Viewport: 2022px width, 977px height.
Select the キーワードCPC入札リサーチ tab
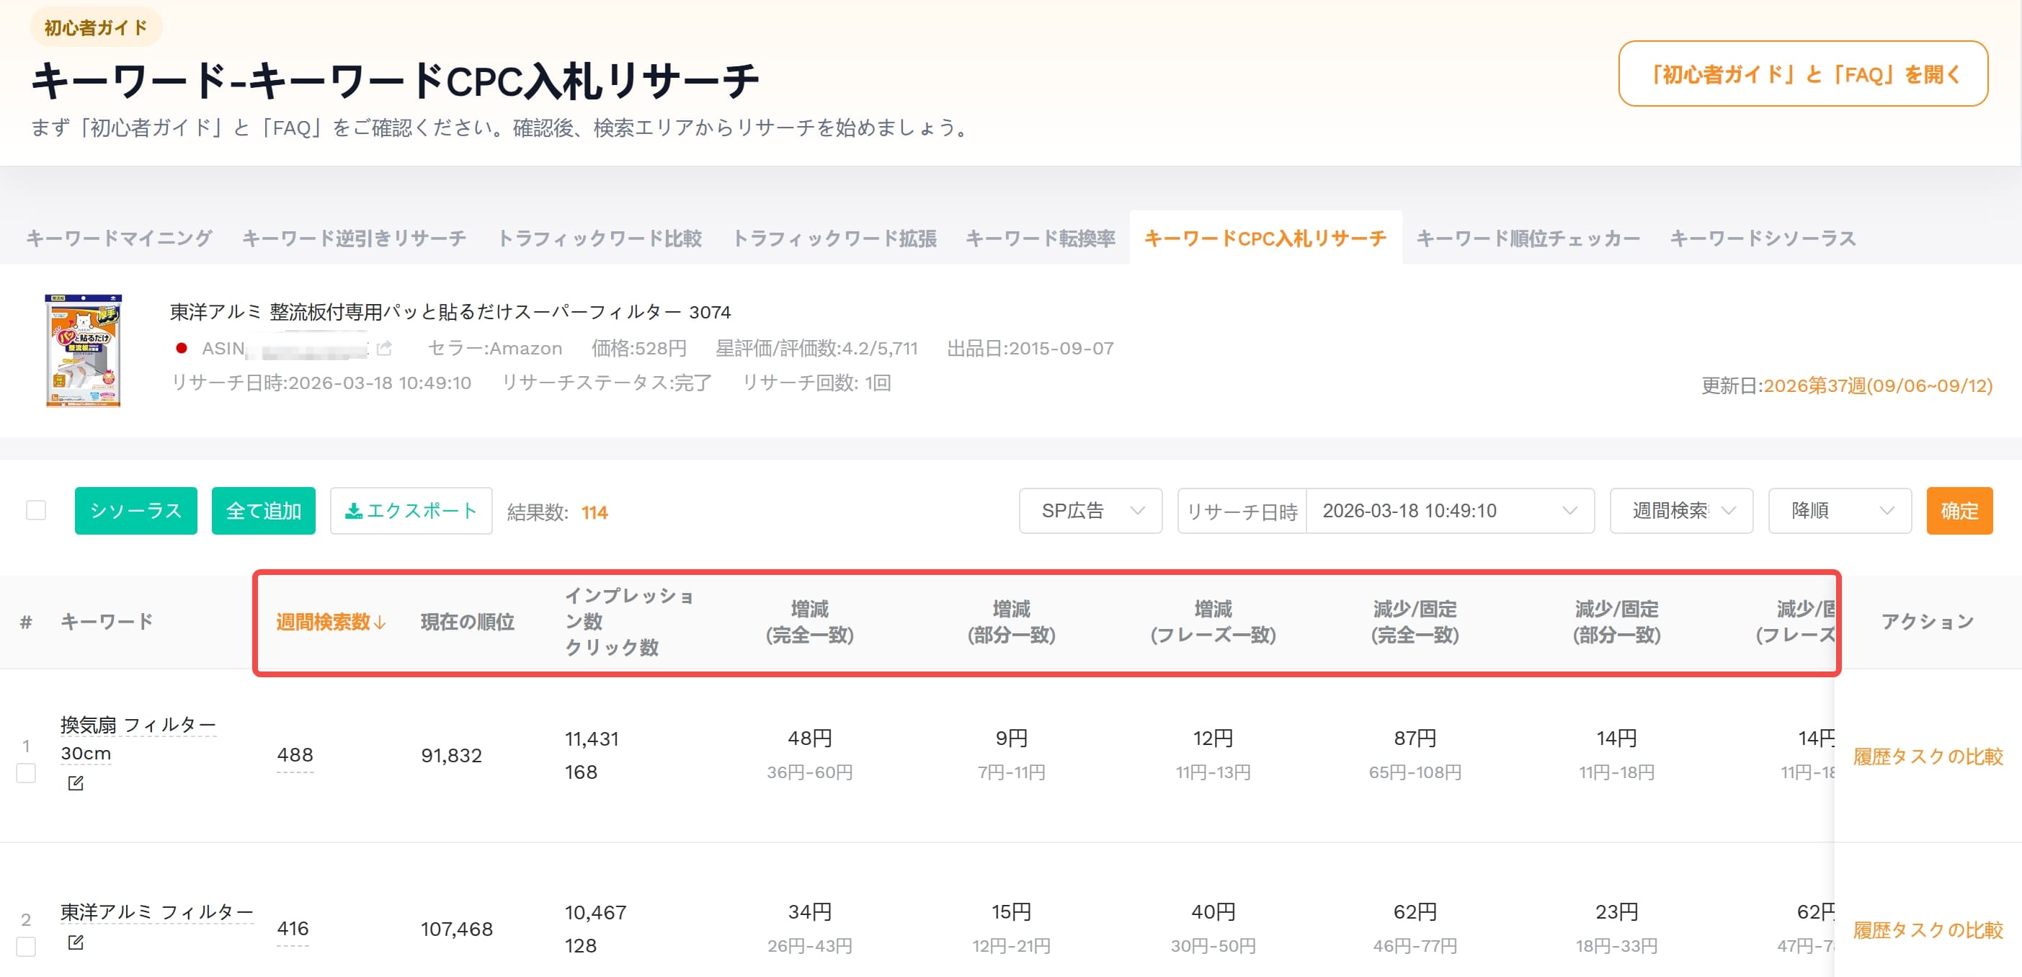coord(1265,238)
